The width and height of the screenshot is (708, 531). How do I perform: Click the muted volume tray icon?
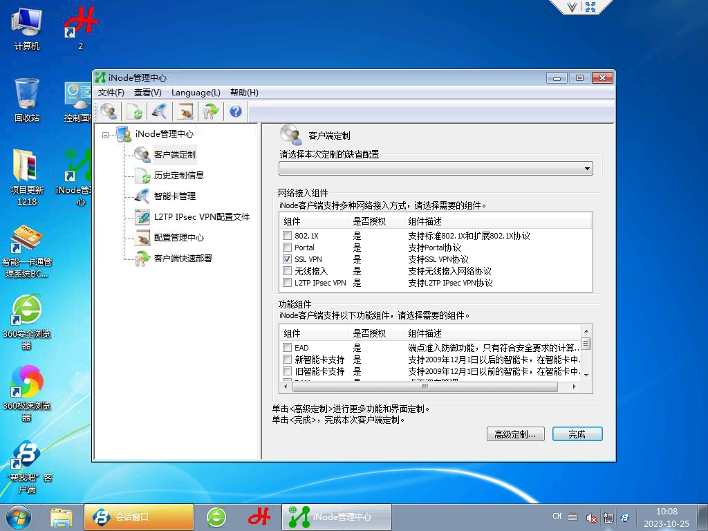click(590, 518)
